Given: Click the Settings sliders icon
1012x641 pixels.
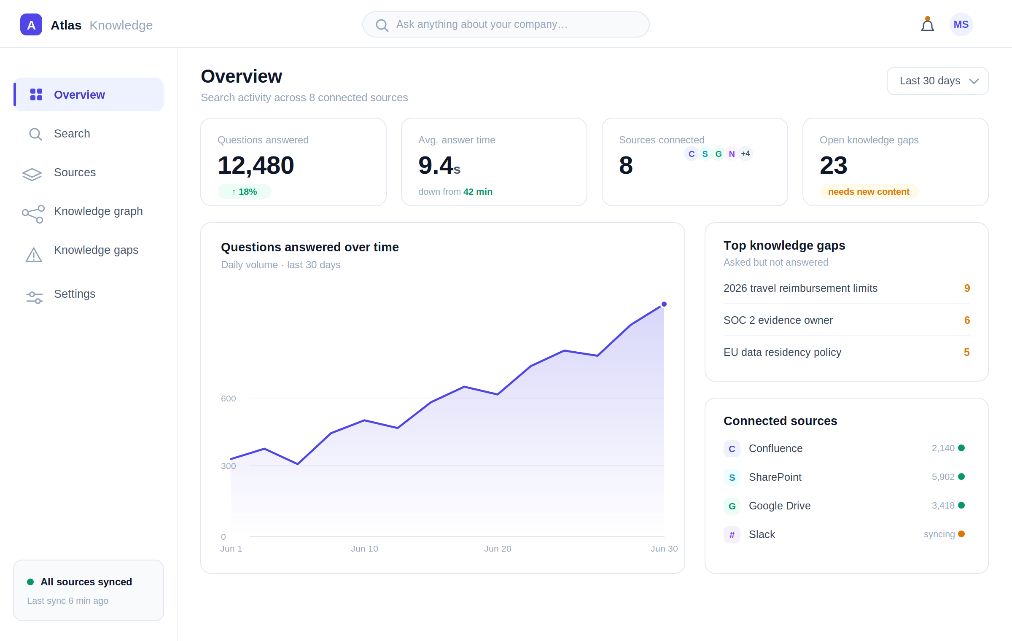Looking at the screenshot, I should coord(35,297).
